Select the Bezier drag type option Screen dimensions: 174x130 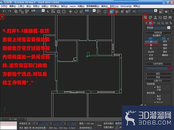click(155, 102)
